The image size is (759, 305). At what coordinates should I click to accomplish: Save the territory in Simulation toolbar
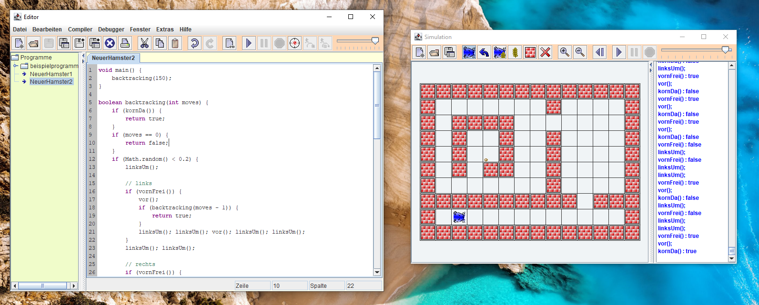pos(449,52)
